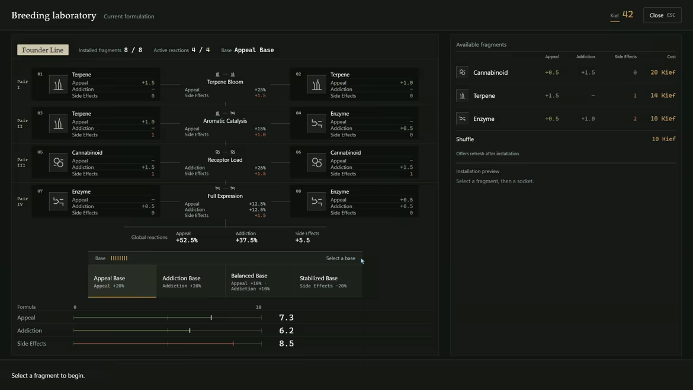Click the Installation preview heading
Image resolution: width=693 pixels, height=390 pixels.
(478, 171)
